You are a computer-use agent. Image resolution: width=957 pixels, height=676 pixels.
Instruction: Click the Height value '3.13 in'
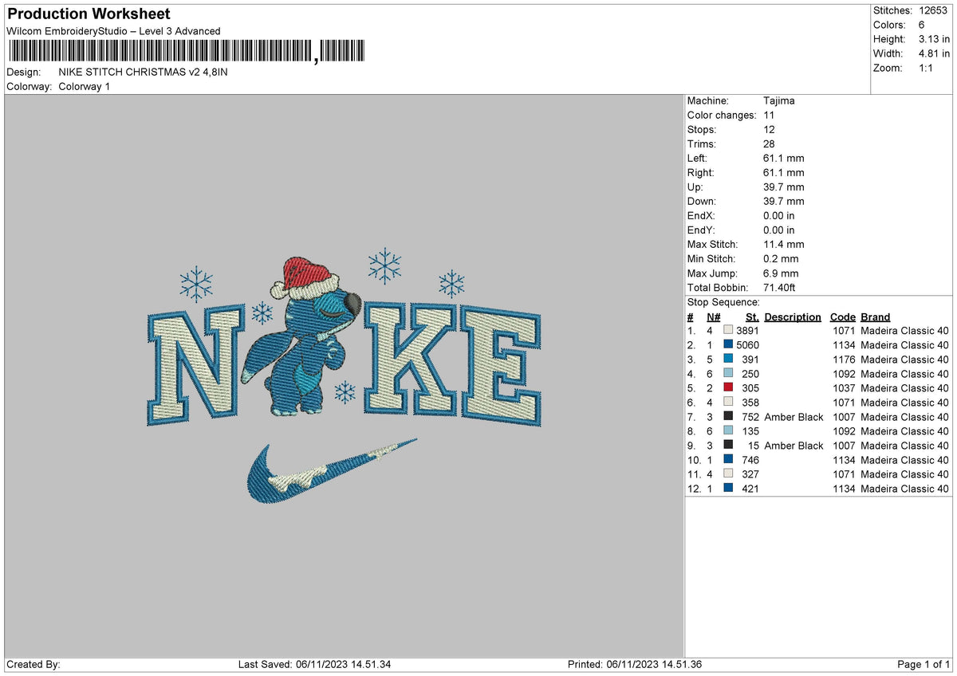(x=934, y=39)
